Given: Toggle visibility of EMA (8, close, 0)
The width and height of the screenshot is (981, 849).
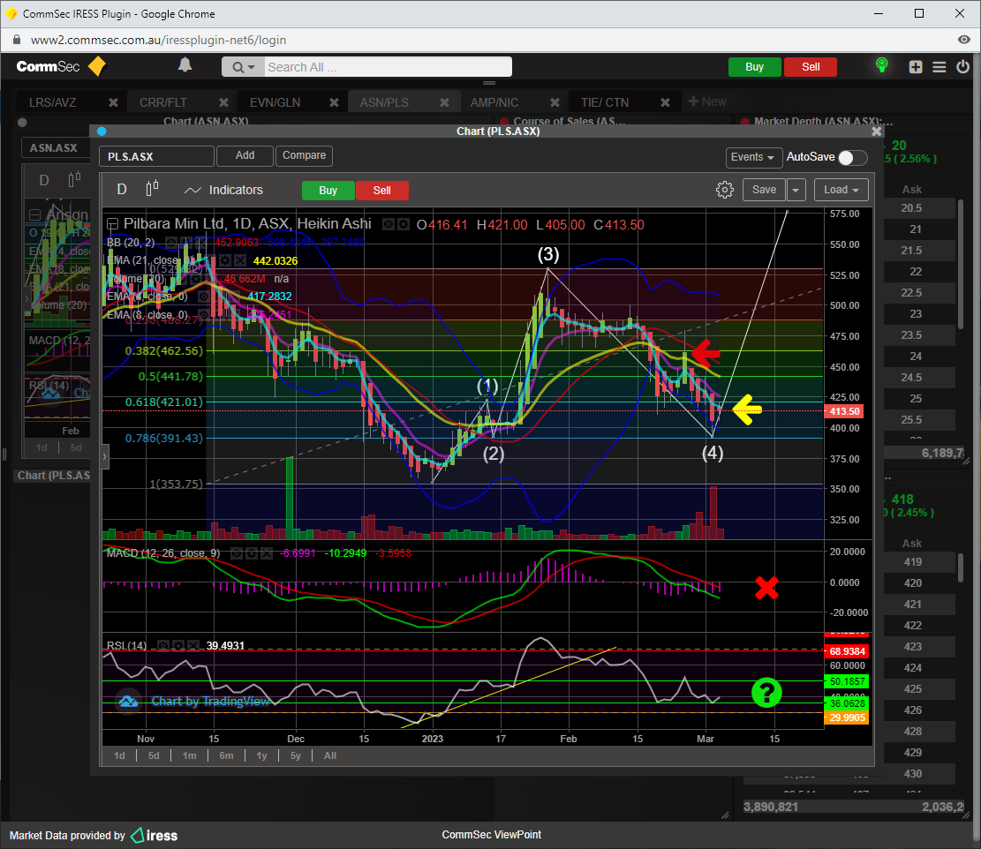Looking at the screenshot, I should (x=204, y=314).
